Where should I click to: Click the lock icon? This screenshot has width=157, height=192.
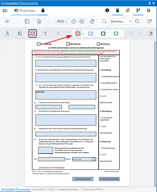tap(43, 10)
